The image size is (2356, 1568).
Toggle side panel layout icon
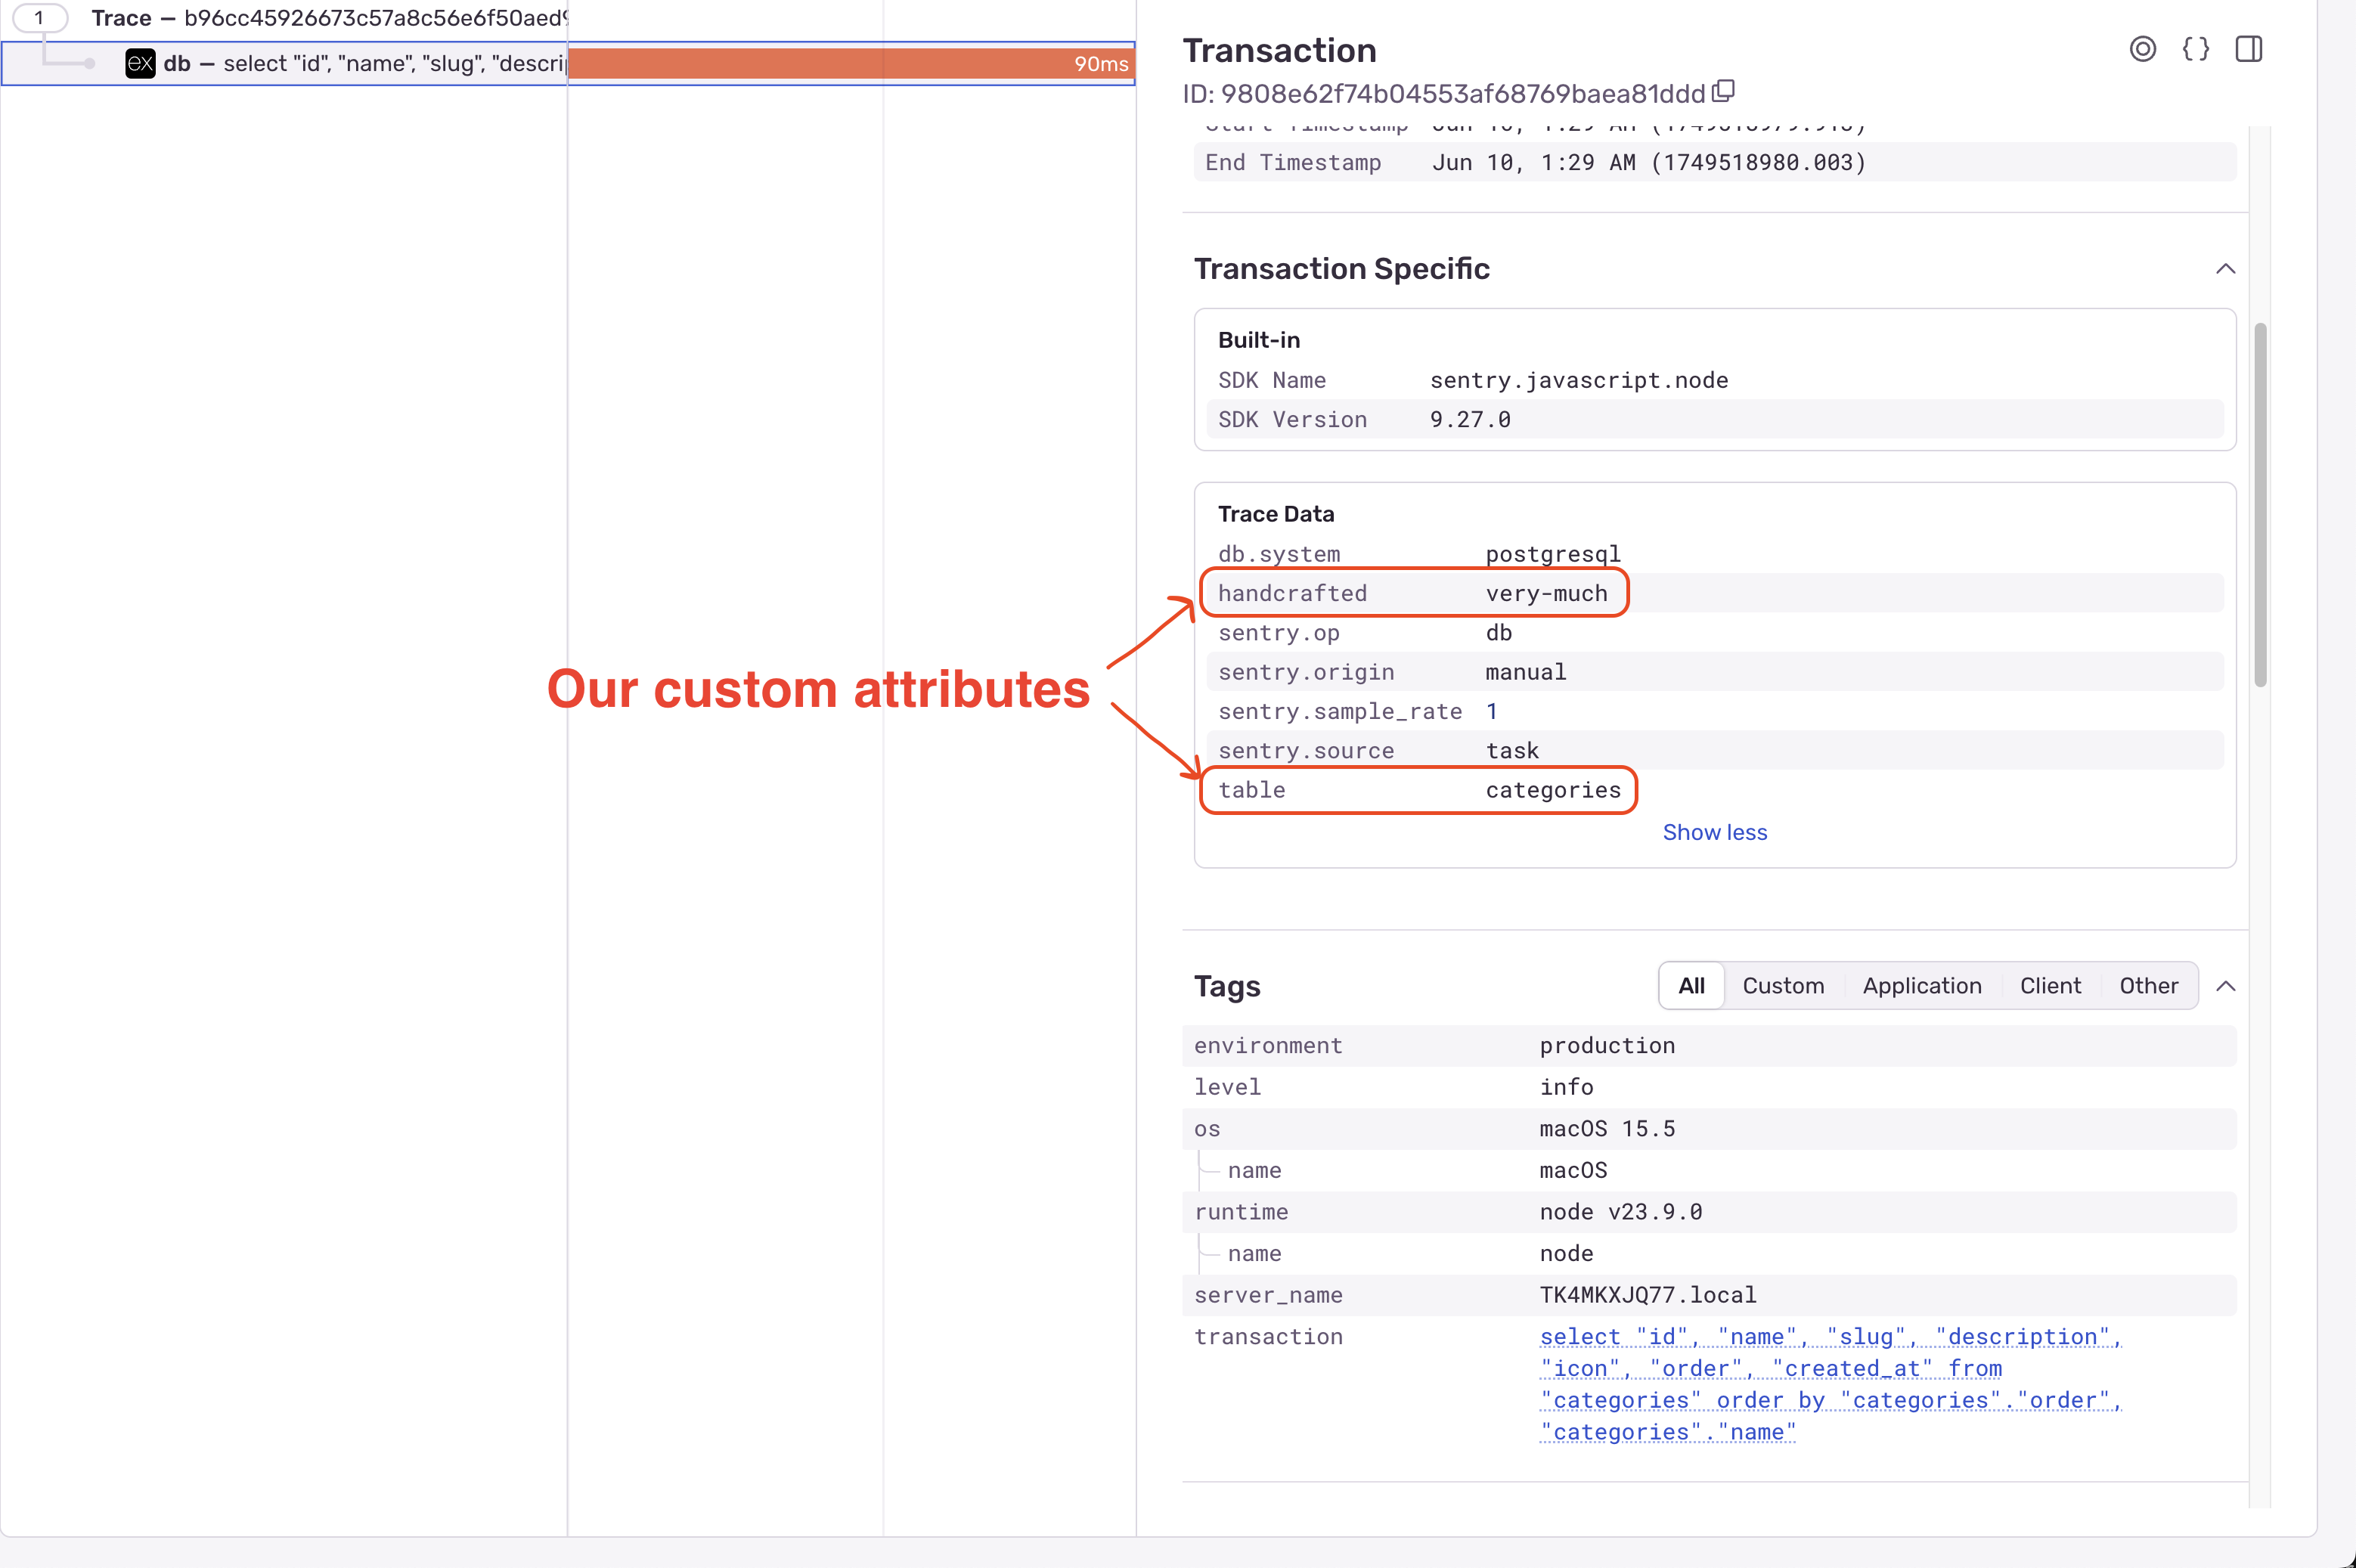(2248, 49)
